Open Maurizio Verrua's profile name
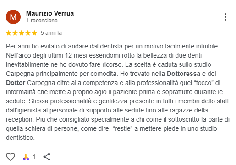 50,13
